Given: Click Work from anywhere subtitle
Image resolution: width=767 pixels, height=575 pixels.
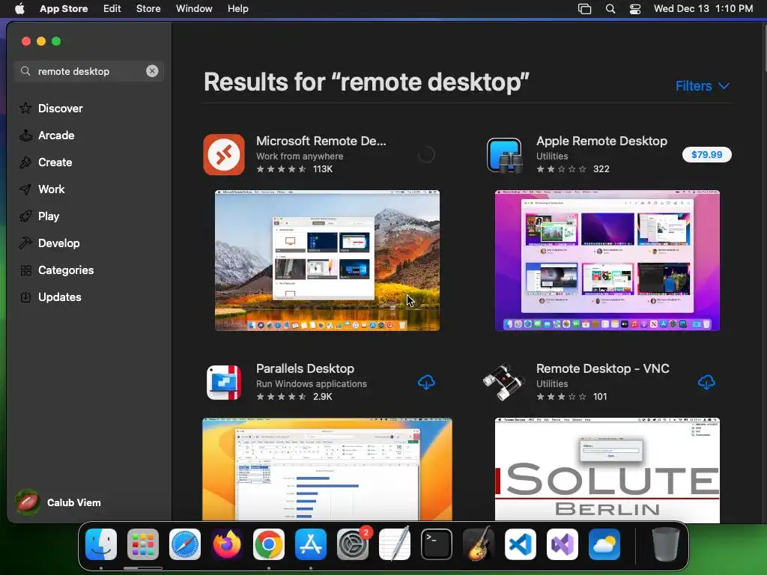Looking at the screenshot, I should [300, 156].
